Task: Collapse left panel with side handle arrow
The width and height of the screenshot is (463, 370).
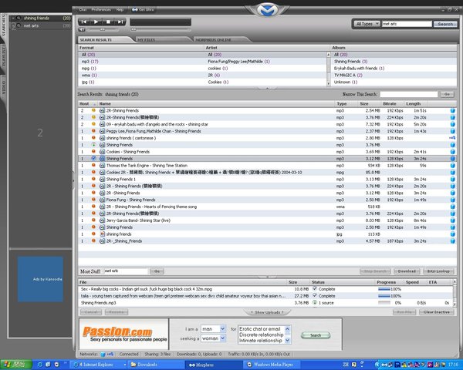Action: (x=73, y=180)
